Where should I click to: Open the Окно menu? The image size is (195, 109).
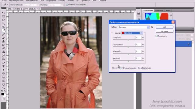[94, 1]
